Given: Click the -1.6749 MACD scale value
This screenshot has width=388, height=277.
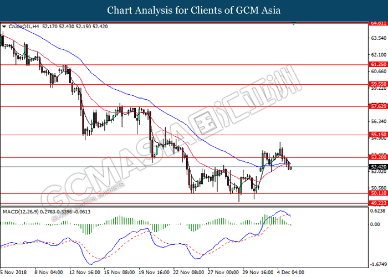Looking at the screenshot, I should (378, 264).
